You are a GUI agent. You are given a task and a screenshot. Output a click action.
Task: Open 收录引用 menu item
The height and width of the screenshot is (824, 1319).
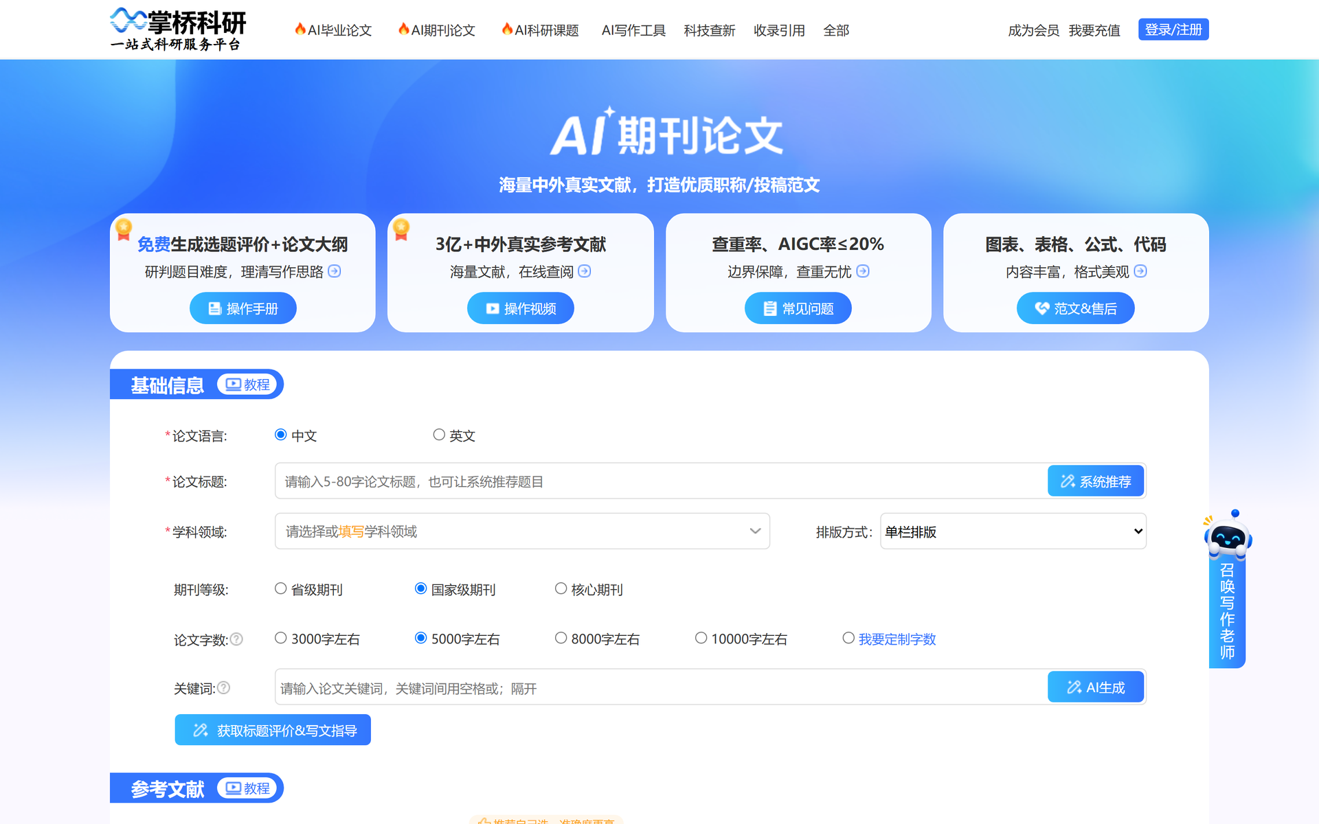coord(779,30)
